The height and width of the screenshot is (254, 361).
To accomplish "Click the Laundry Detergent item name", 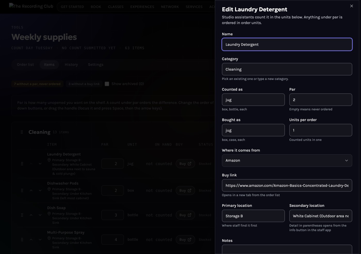I will click(x=64, y=154).
